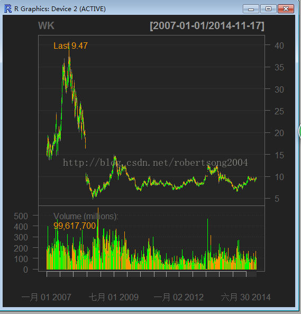Click the price axis label 25
The height and width of the screenshot is (314, 301).
(279, 112)
